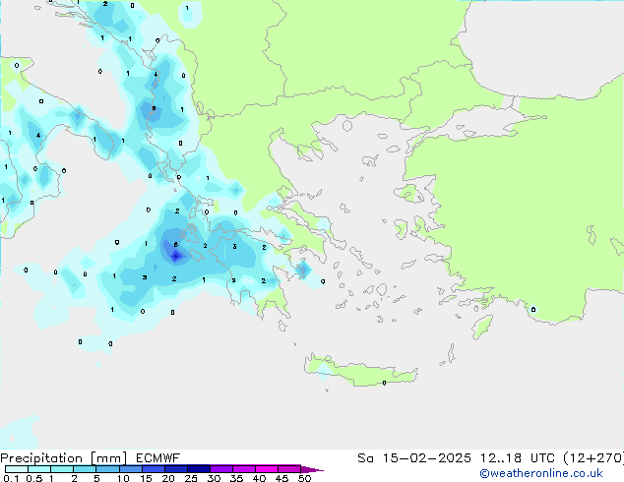Choose the 20–25 mm legend color swatch
Image resolution: width=624 pixels, height=482 pixels.
pos(176,469)
